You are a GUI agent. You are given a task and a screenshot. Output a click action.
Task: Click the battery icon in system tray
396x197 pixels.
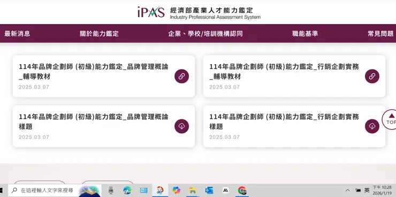358,190
